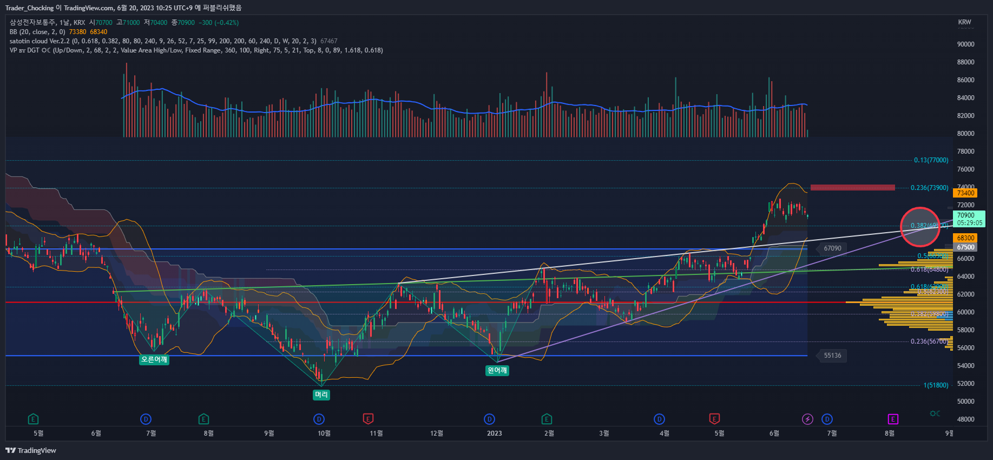
Task: Click the blue D dividend marker above 4월
Action: pyautogui.click(x=659, y=419)
